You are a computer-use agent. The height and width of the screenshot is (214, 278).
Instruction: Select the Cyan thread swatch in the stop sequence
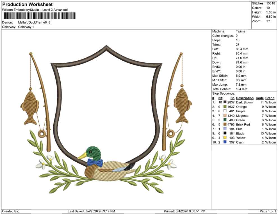[224, 142]
